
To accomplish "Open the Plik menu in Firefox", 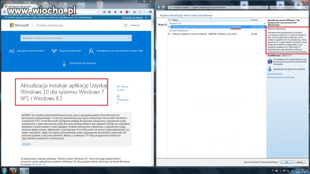I will point(3,2).
